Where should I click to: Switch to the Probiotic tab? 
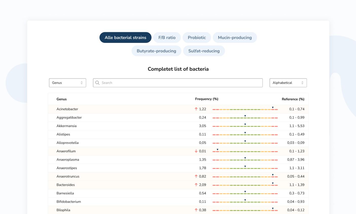coord(197,38)
